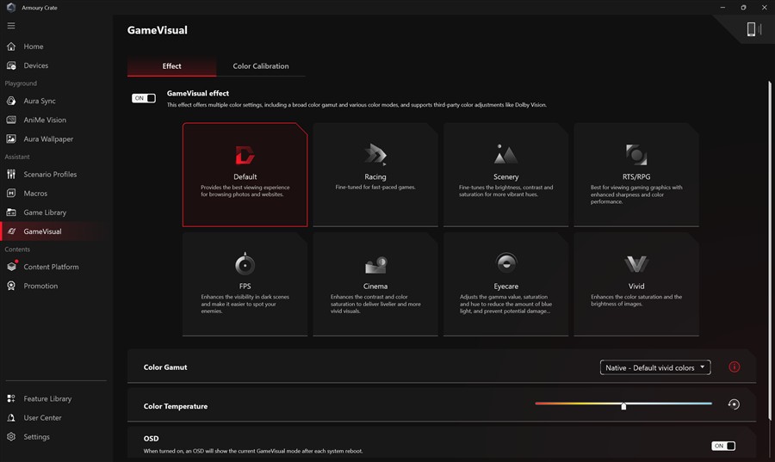
Task: Pick the Vivid effect icon
Action: pyautogui.click(x=636, y=264)
